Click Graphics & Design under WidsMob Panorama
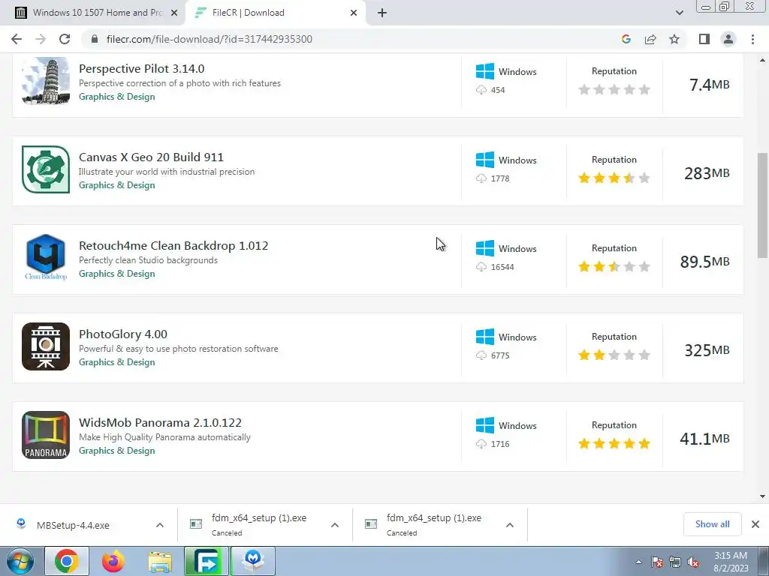This screenshot has width=769, height=576. [116, 451]
